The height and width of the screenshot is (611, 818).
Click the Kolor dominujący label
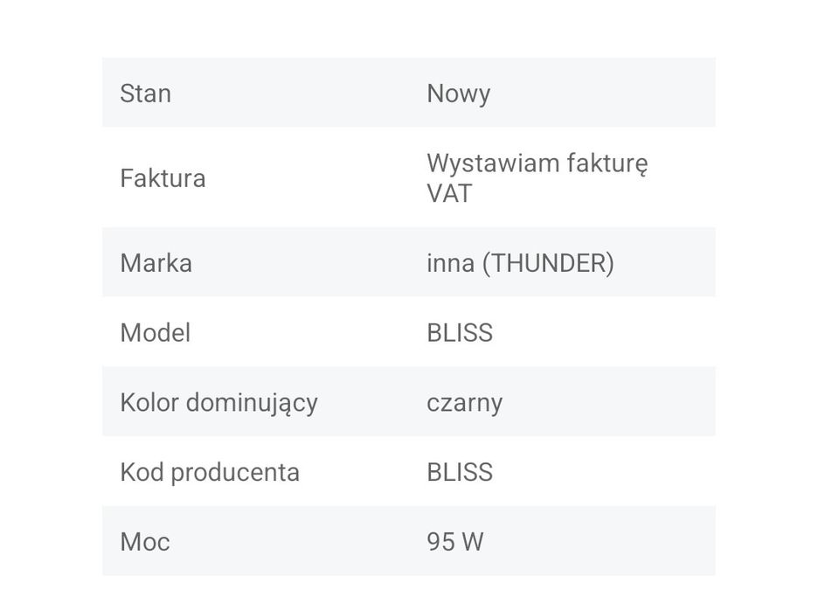coord(218,403)
